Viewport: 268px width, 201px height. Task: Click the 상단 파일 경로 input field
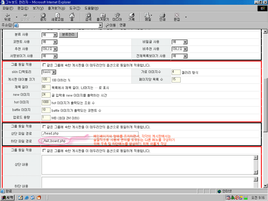(89, 134)
